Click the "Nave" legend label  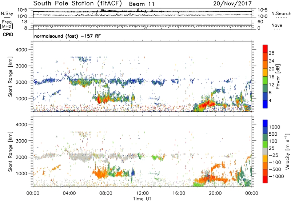(276, 25)
